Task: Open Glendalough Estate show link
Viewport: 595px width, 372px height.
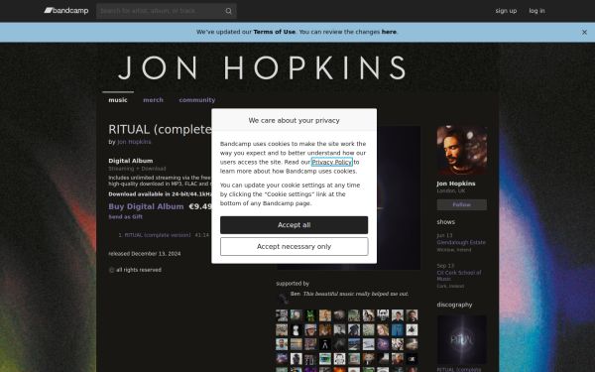Action: 461,242
